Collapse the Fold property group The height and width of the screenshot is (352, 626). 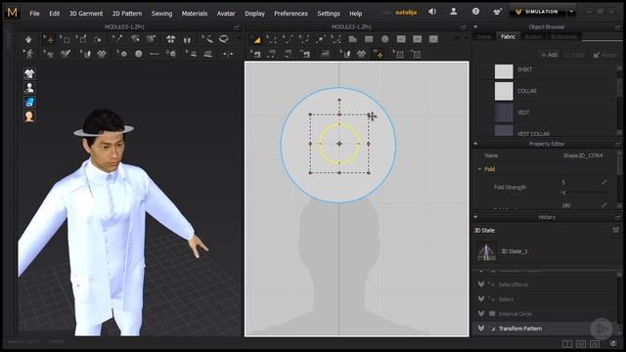(479, 169)
